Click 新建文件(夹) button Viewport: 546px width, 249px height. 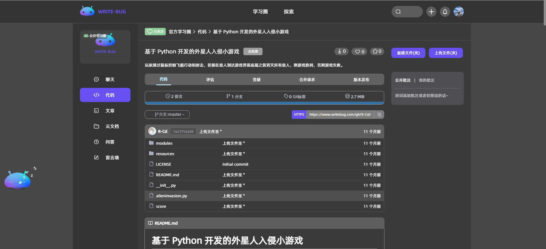[408, 53]
